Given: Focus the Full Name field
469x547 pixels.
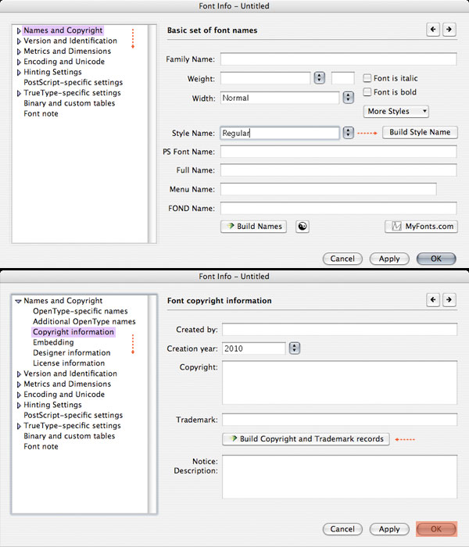Looking at the screenshot, I should pyautogui.click(x=338, y=170).
